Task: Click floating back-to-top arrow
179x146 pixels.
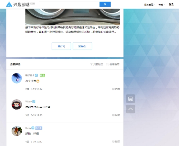Action: (131, 109)
